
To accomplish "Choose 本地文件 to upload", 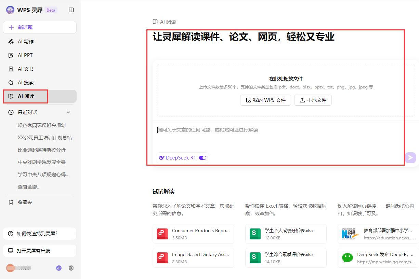I will click(x=313, y=100).
